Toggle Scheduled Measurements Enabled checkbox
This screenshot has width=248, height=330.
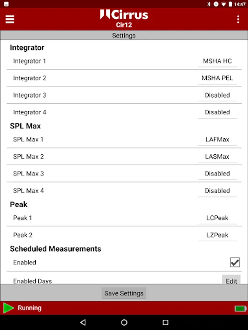coord(235,262)
